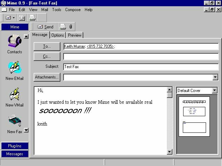This screenshot has width=222, height=166.
Task: Open the Mail menu
Action: point(45,10)
